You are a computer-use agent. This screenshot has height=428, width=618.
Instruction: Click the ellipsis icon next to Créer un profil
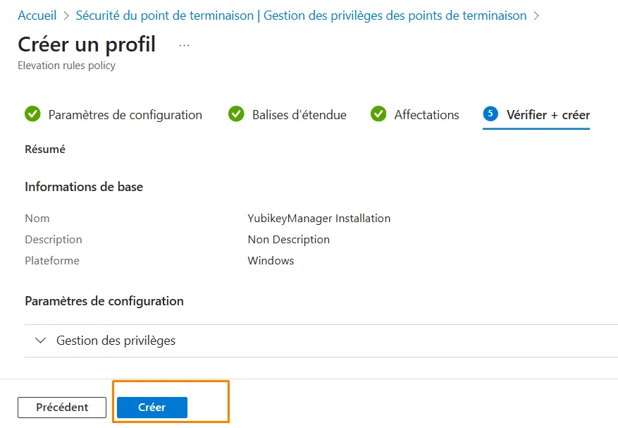coord(183,44)
